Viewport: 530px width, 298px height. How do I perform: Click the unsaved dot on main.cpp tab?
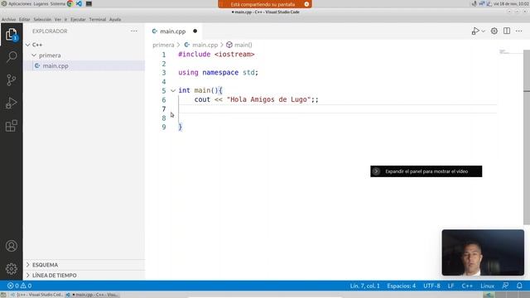195,31
